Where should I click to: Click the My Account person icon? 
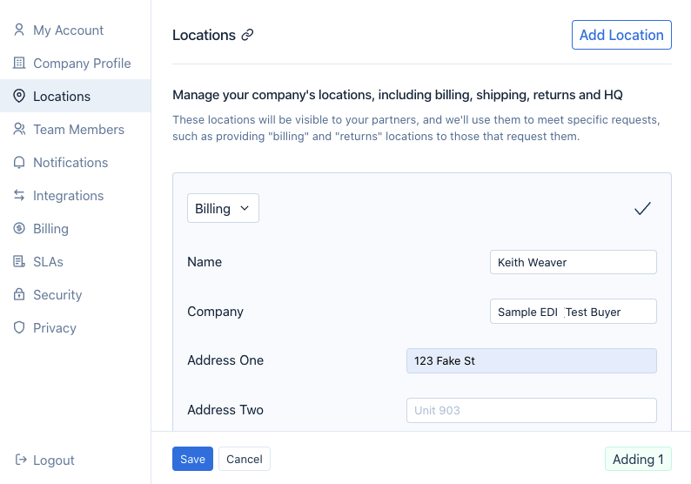coord(19,30)
